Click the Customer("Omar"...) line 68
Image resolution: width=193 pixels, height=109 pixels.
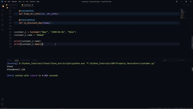[x=45, y=32]
